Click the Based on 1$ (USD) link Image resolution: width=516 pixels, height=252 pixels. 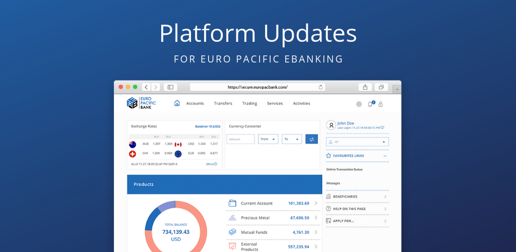(x=208, y=127)
